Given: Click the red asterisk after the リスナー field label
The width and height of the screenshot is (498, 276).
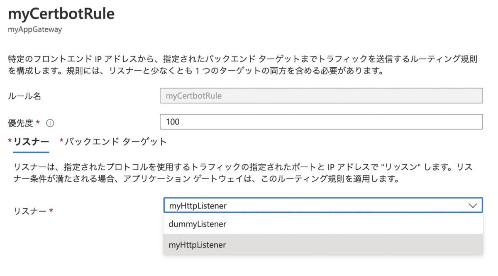Looking at the screenshot, I should 51,210.
